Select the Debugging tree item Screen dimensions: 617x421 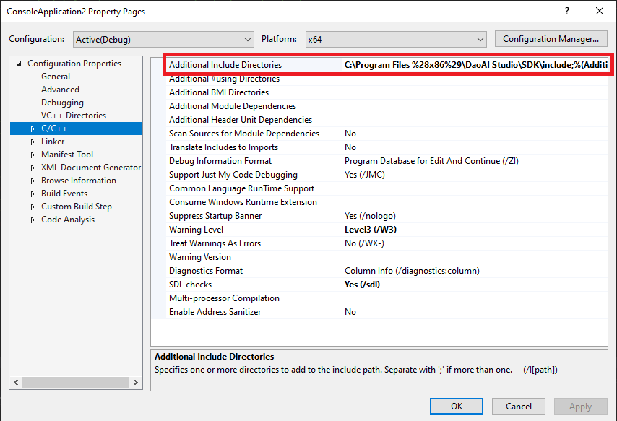click(x=62, y=103)
